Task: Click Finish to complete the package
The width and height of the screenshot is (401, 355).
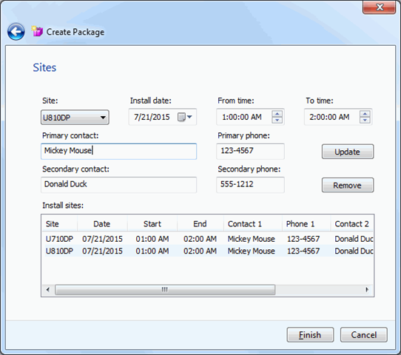Action: point(310,334)
